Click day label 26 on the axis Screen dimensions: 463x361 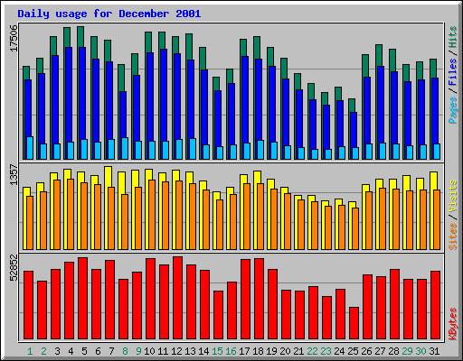[x=366, y=351]
